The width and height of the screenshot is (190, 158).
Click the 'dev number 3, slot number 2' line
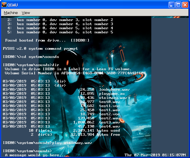coord(60,20)
